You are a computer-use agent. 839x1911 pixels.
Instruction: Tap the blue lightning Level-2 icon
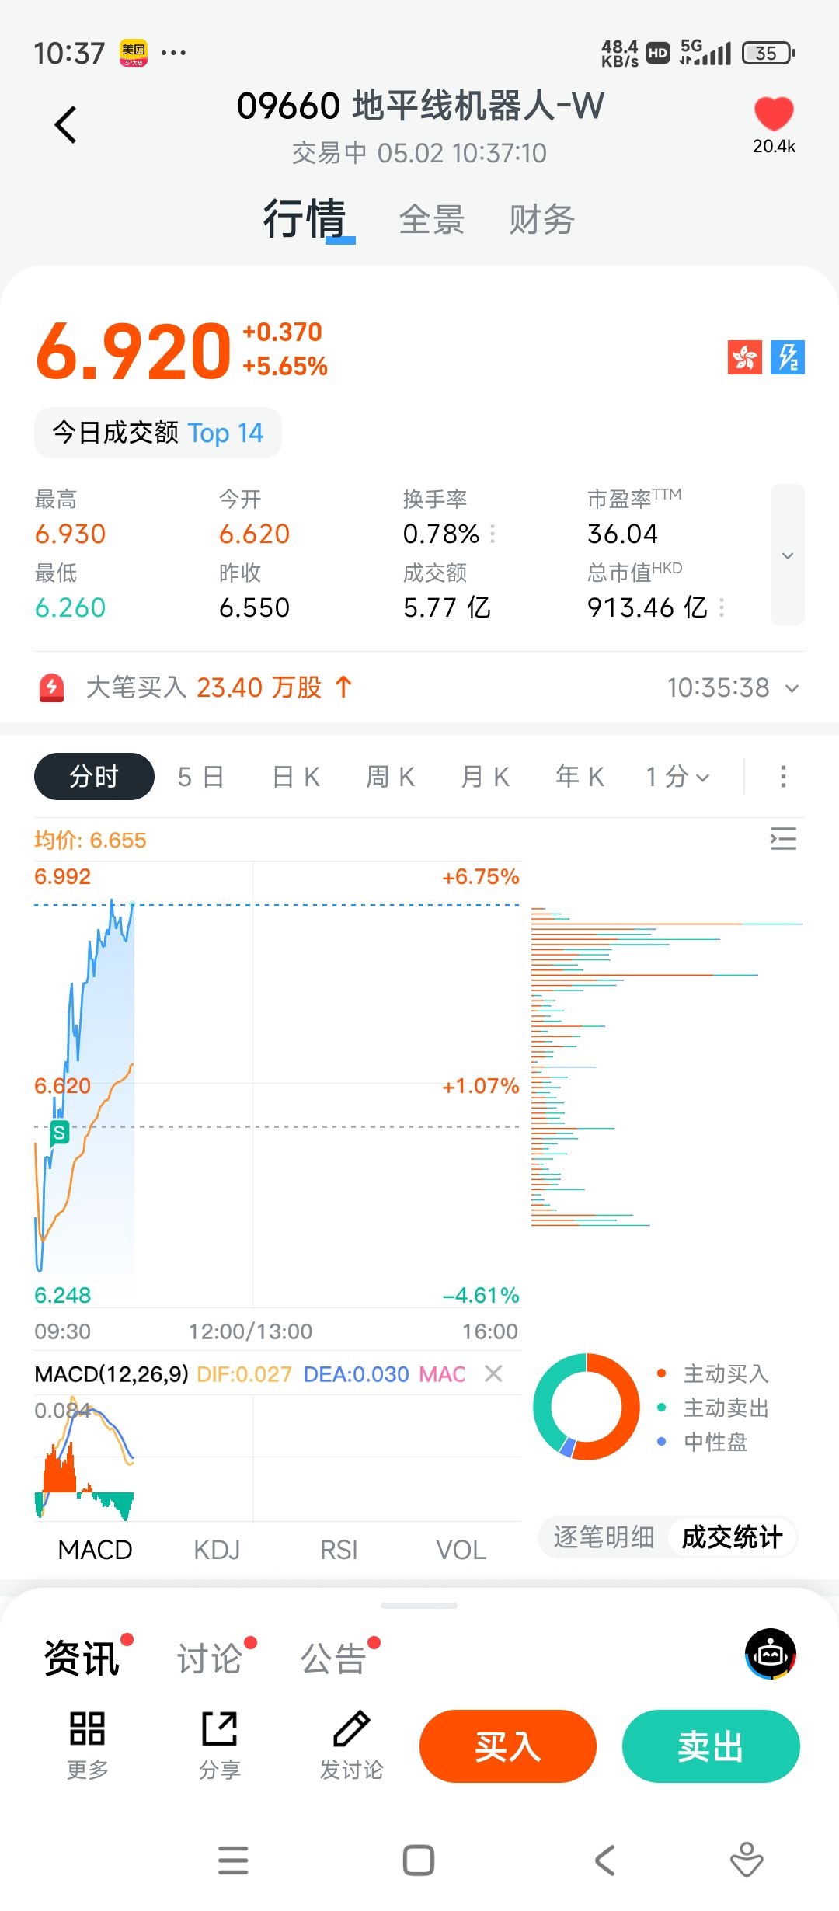788,357
